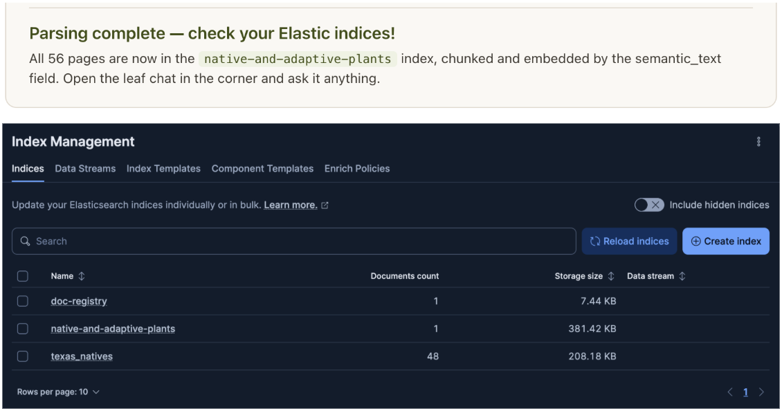Switch to the Data Streams tab
This screenshot has height=411, width=782.
tap(85, 169)
